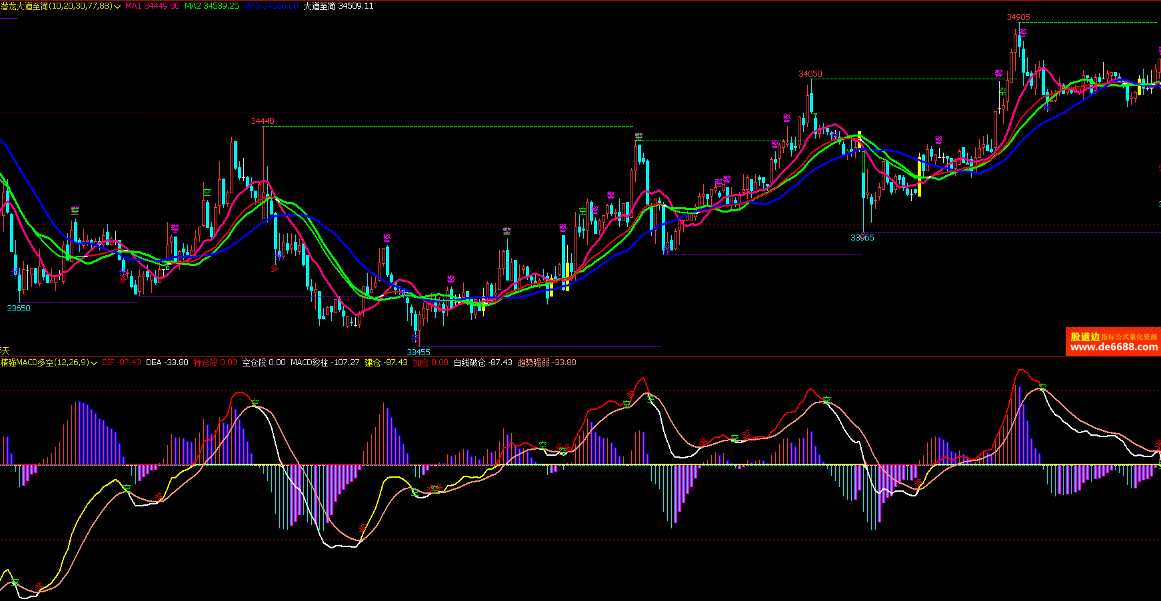The image size is (1161, 601).
Task: Click the 34905 high price label
Action: (x=1018, y=17)
